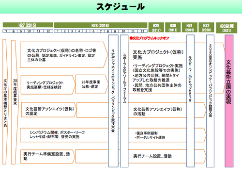Click the 文化力プロジェクト(仮称)の名称・ロゴ等の公募 box
This screenshot has height=181, width=242.
(64, 55)
